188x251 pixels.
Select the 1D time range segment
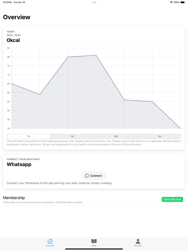pyautogui.click(x=28, y=136)
